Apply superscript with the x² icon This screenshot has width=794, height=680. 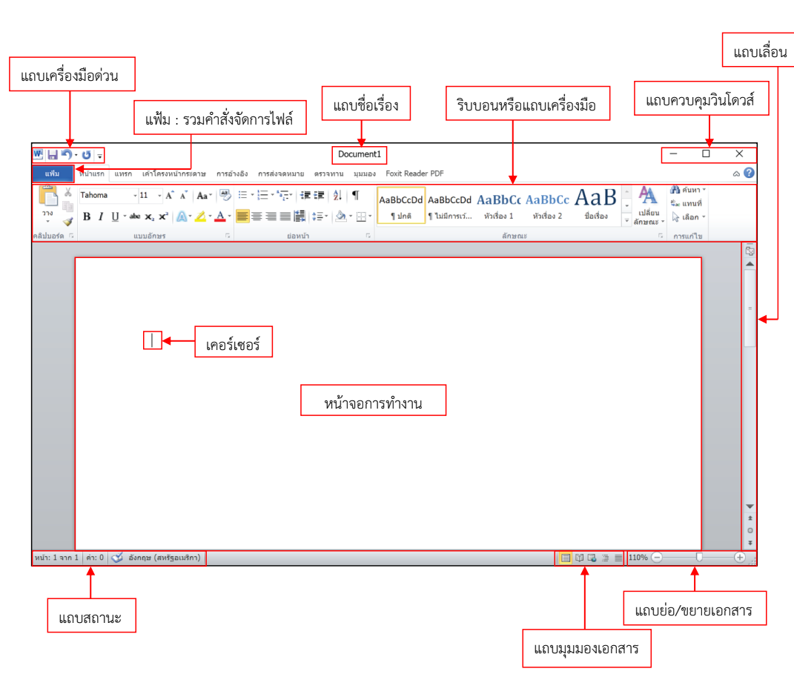pos(163,217)
